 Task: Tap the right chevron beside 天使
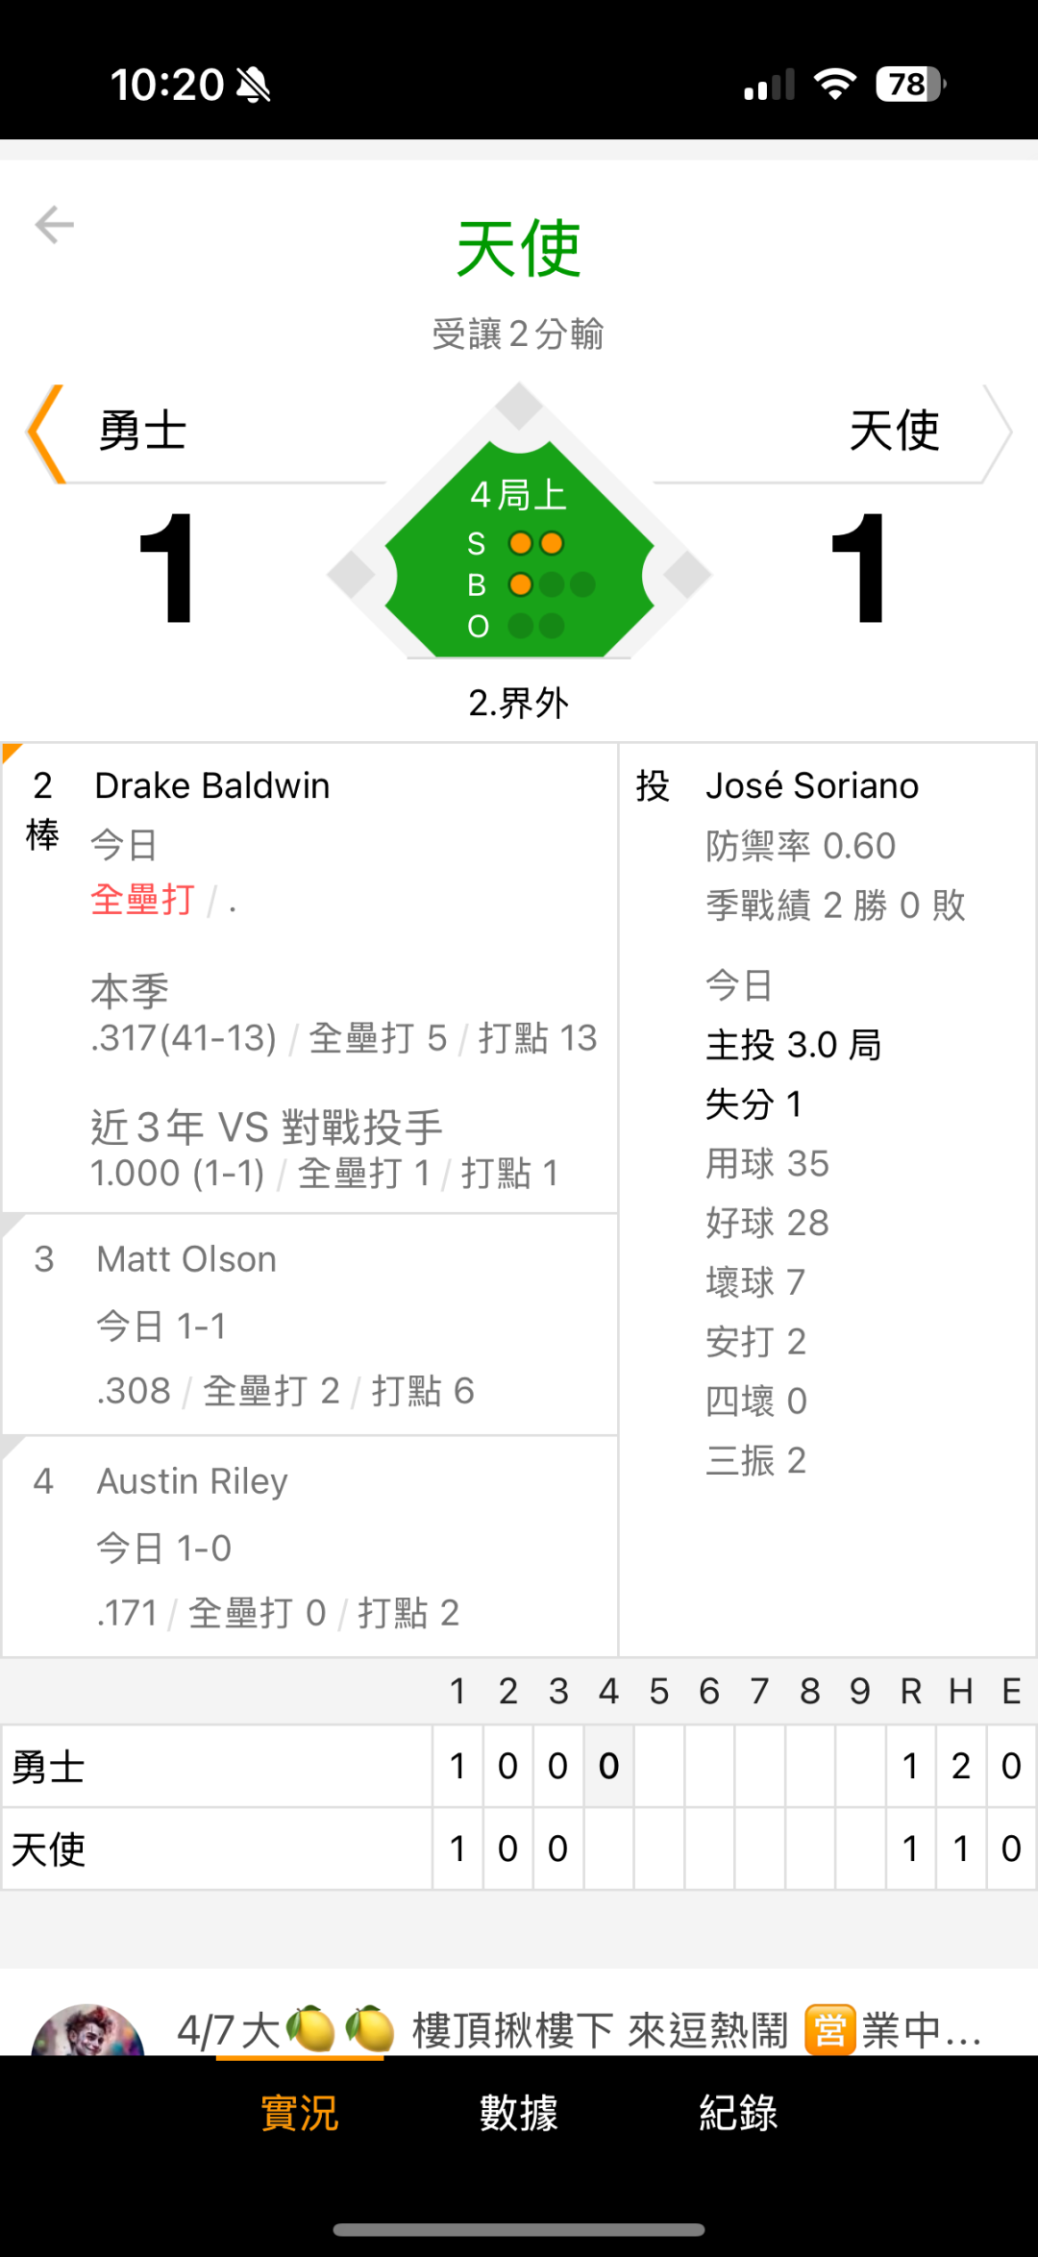coord(997,433)
